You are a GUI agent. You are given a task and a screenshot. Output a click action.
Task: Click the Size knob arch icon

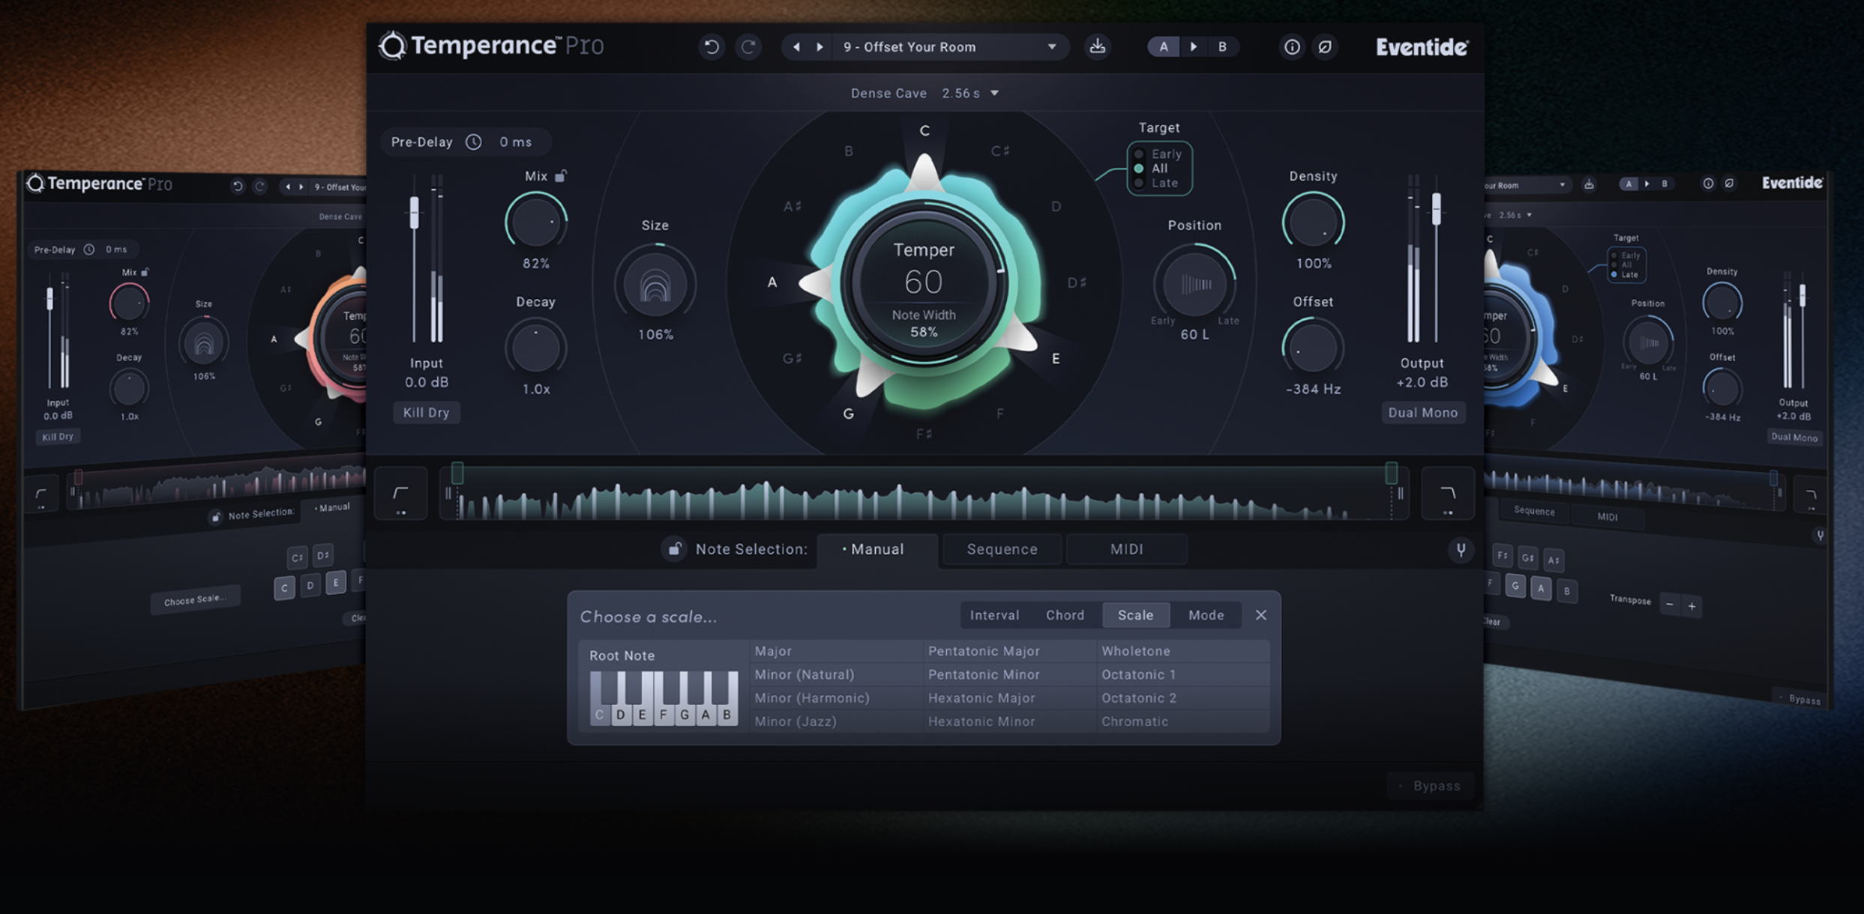click(655, 285)
